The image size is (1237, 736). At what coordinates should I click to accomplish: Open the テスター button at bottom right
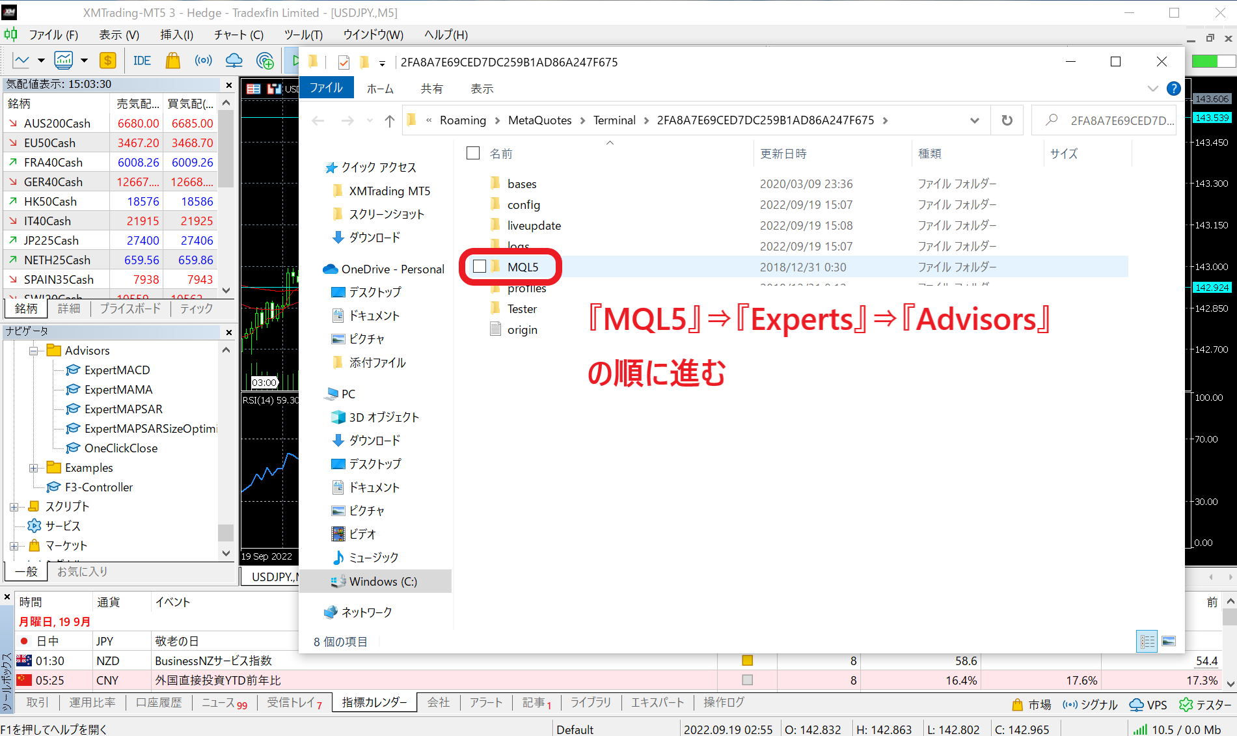click(1206, 704)
